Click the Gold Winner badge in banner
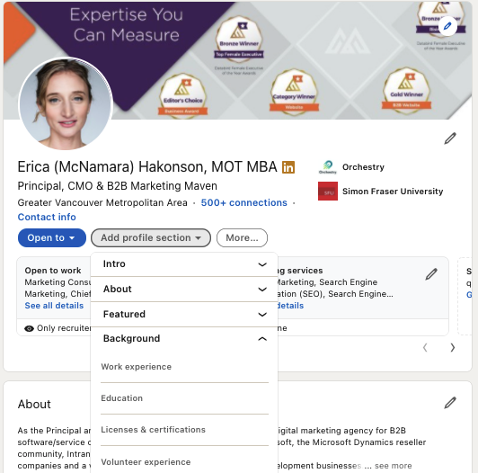The height and width of the screenshot is (473, 478). pyautogui.click(x=406, y=91)
